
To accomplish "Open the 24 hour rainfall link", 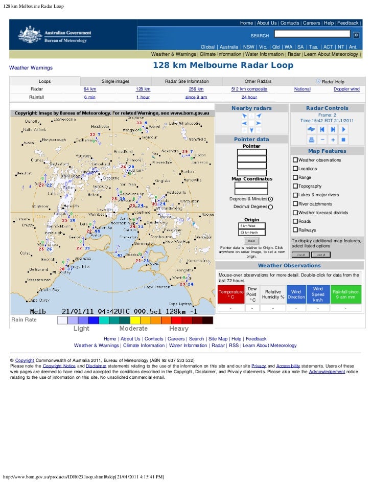I will pos(249,97).
